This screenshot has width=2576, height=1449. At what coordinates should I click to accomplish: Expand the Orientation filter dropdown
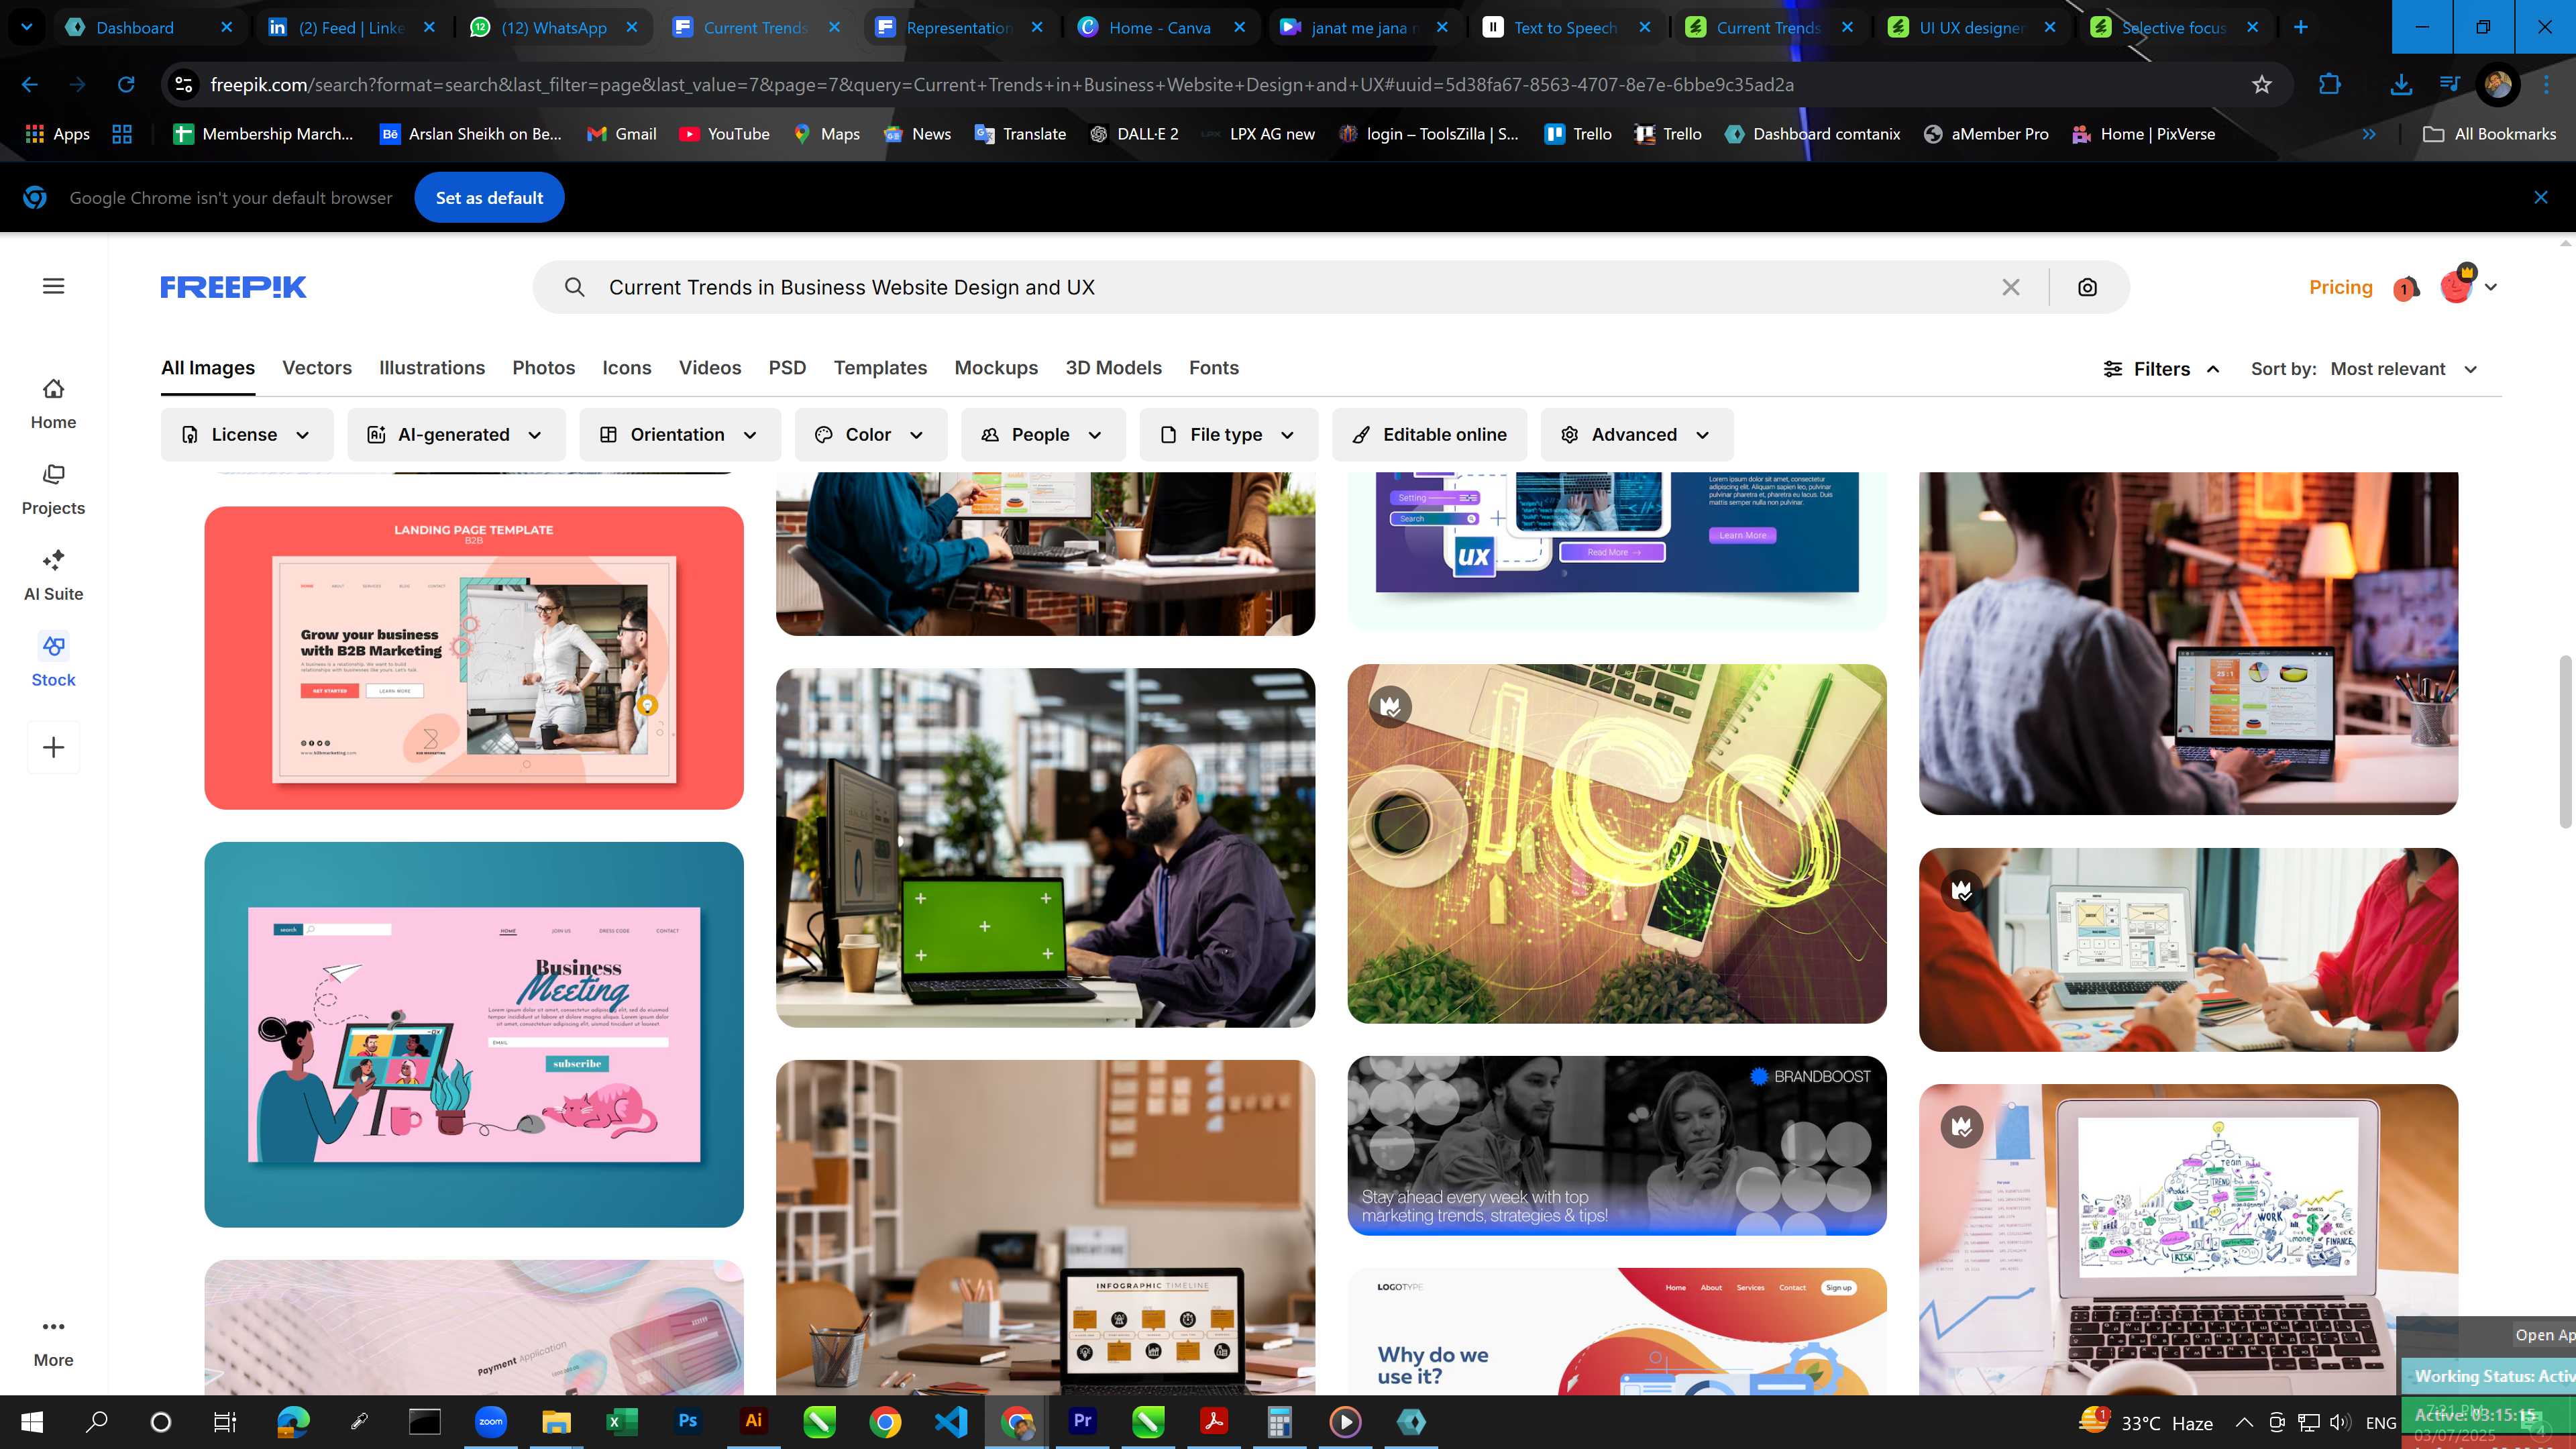coord(680,434)
